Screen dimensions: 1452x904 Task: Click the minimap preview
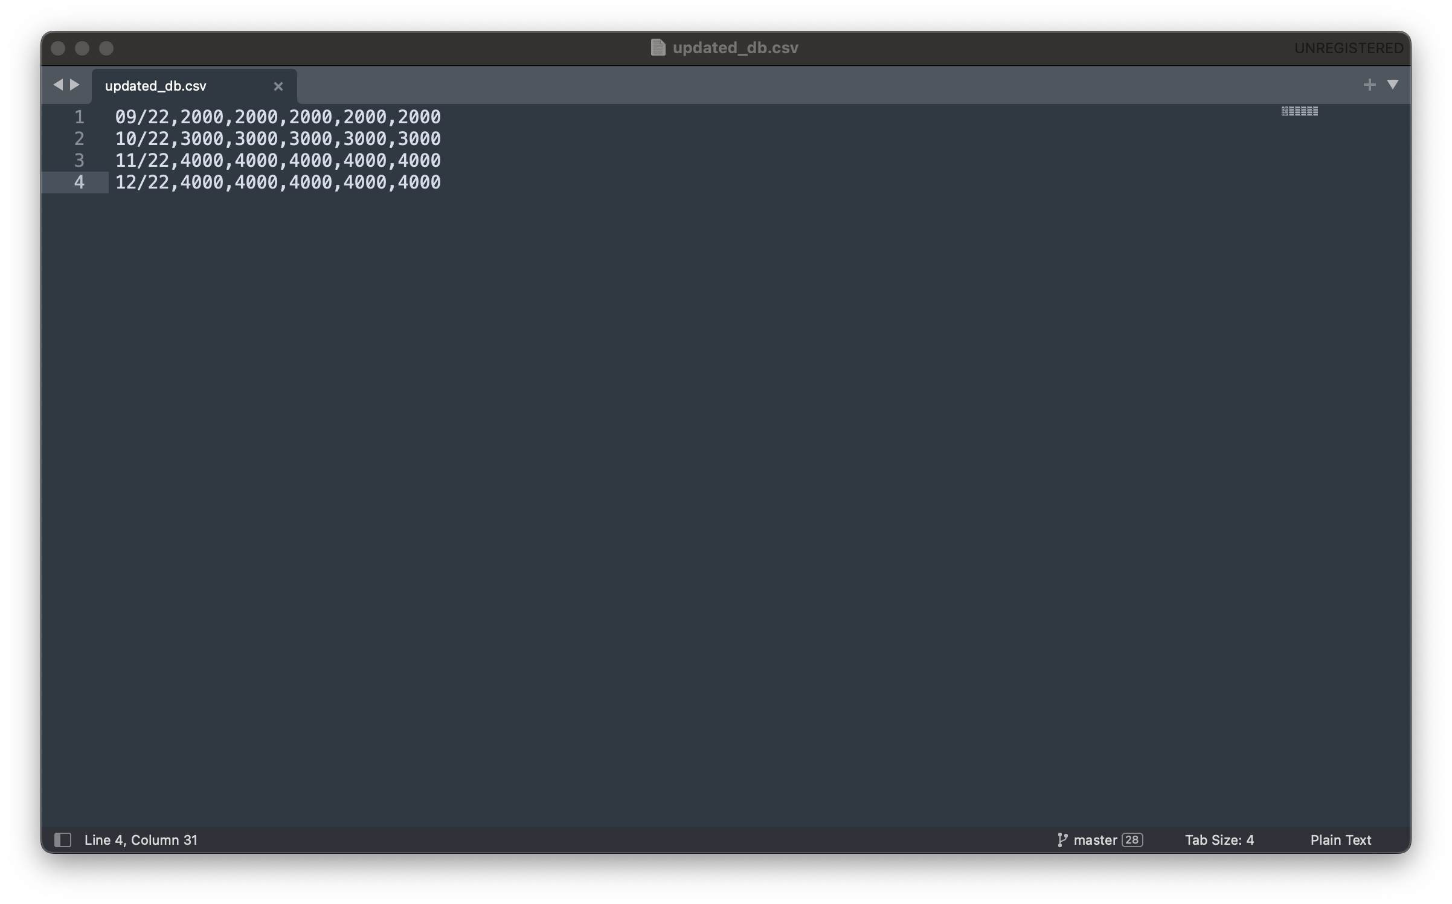1299,111
